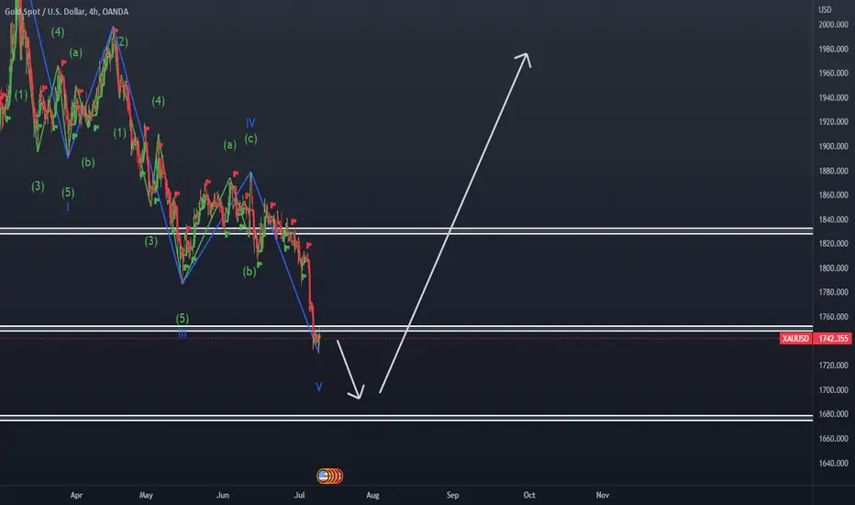Screen dimensions: 855x505
Task: Click the 1640.000 price axis label
Action: click(x=833, y=463)
